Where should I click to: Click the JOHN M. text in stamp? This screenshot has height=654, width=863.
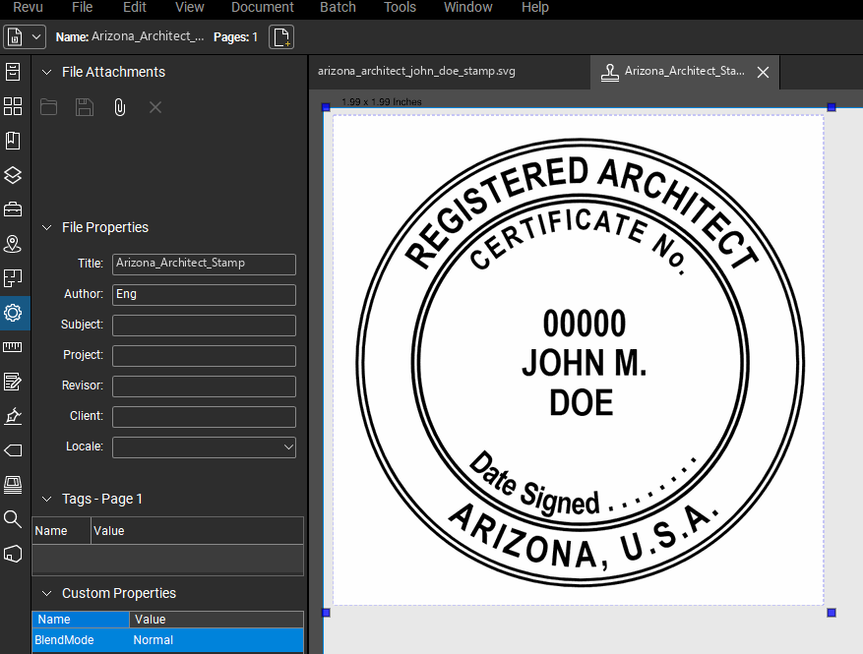[584, 363]
